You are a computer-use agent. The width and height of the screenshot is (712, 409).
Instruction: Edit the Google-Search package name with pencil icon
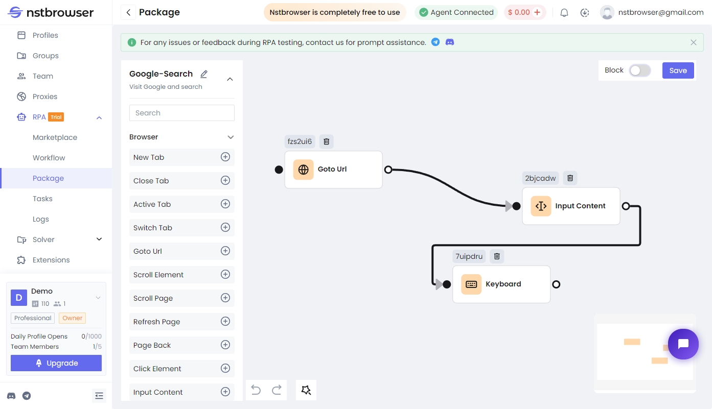pyautogui.click(x=204, y=74)
